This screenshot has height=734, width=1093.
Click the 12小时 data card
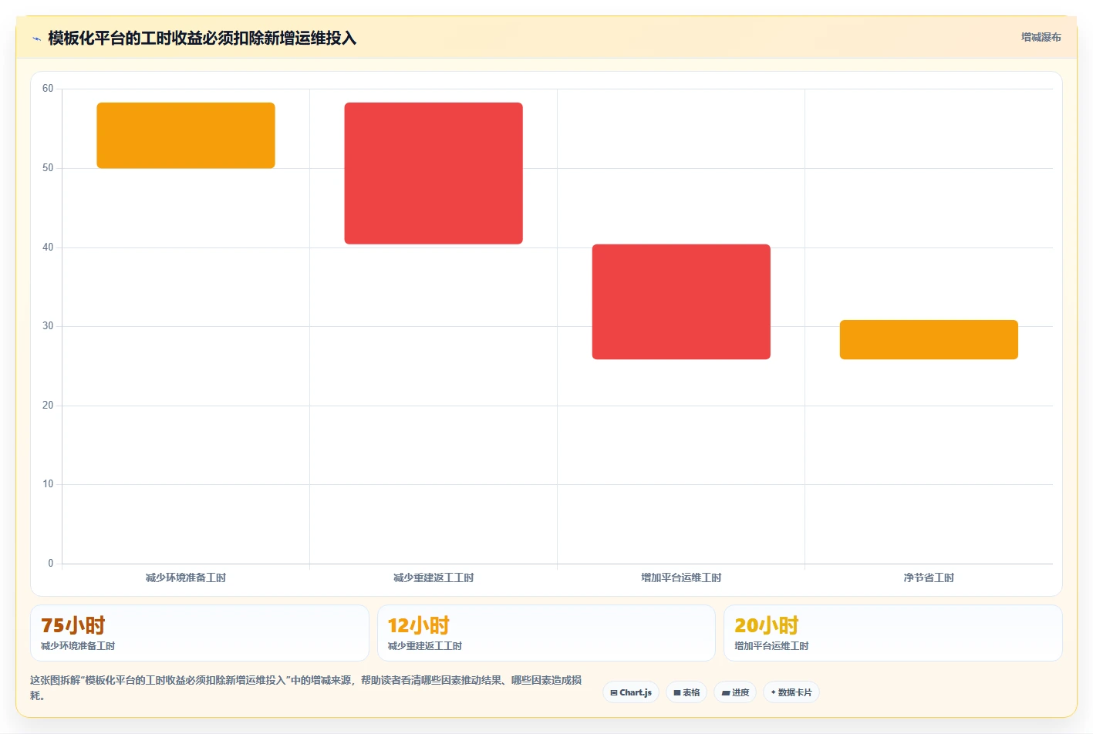tap(546, 633)
